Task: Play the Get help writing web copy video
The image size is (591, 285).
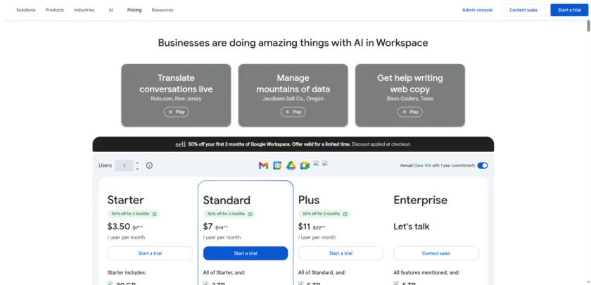Action: pos(409,112)
